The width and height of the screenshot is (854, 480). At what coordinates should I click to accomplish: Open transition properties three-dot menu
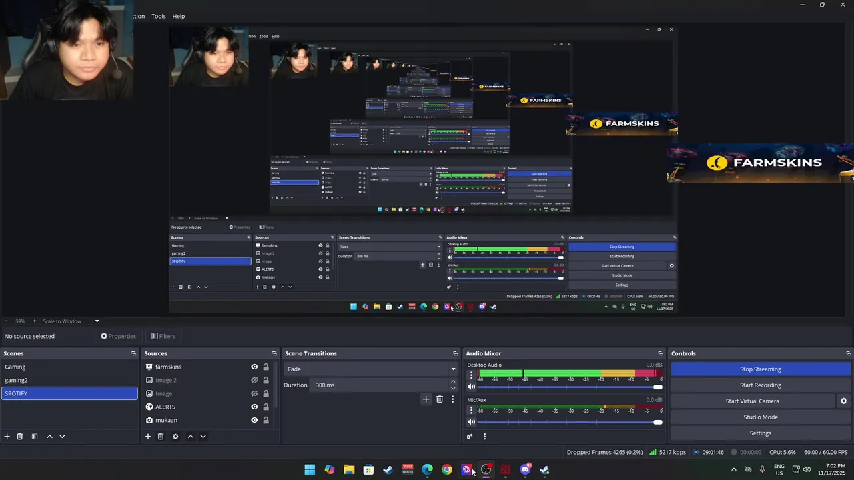pos(452,399)
